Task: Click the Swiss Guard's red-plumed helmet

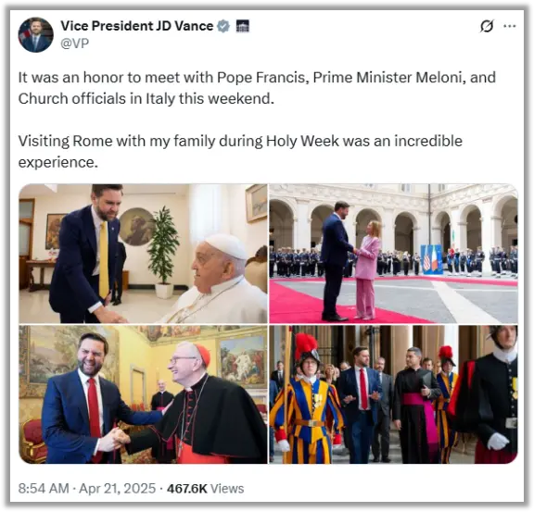Action: [x=307, y=351]
